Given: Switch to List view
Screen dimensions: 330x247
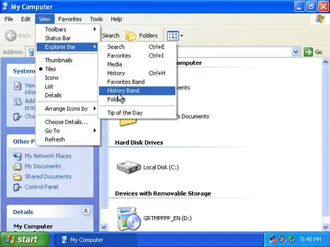Looking at the screenshot, I should tap(68, 86).
